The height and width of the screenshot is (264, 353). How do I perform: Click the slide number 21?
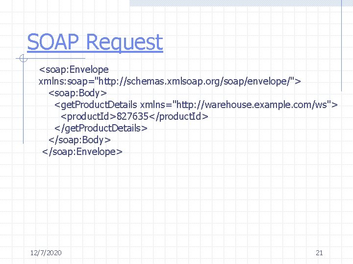point(319,253)
